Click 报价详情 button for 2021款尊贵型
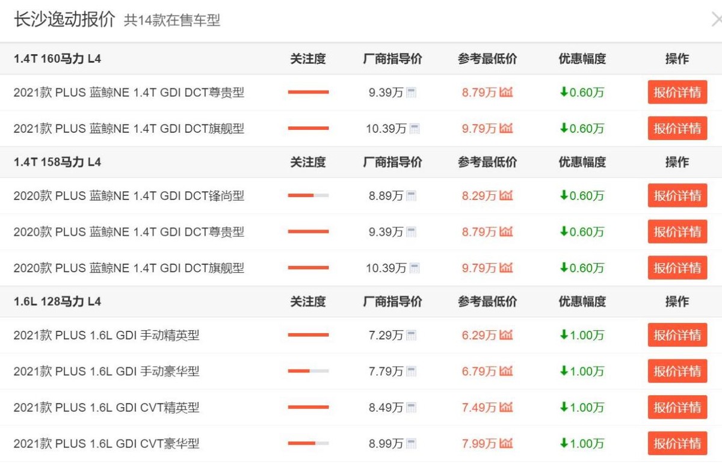 [x=677, y=92]
